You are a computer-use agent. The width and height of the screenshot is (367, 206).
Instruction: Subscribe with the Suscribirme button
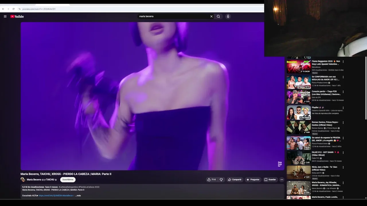click(68, 180)
